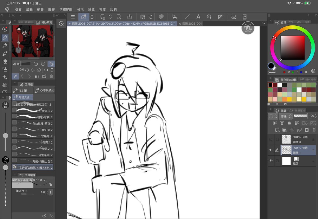The image size is (318, 219).
Task: Switch to the 插圖 20261006 canvas tab
Action: (191, 24)
